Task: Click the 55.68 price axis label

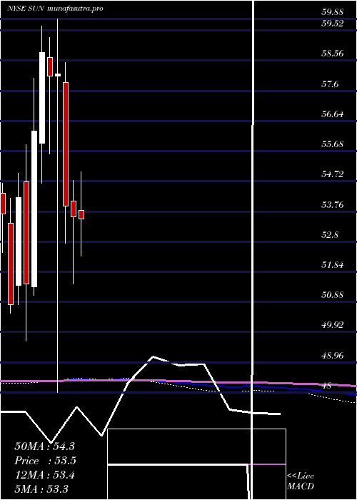Action: (332, 144)
